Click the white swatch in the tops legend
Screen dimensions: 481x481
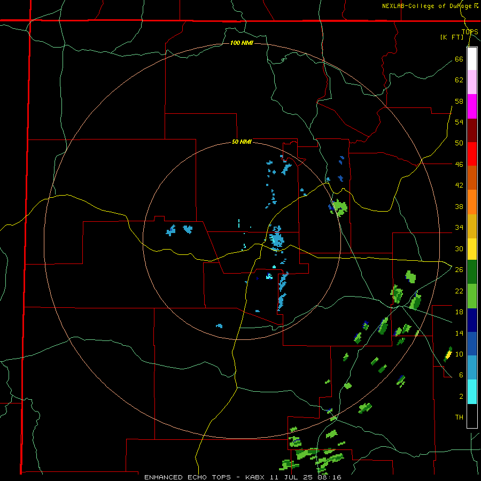click(x=472, y=59)
